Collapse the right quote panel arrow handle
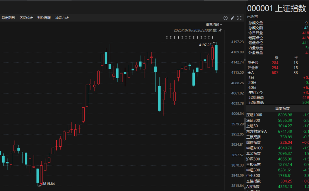This screenshot has height=191, width=309. 245,124
